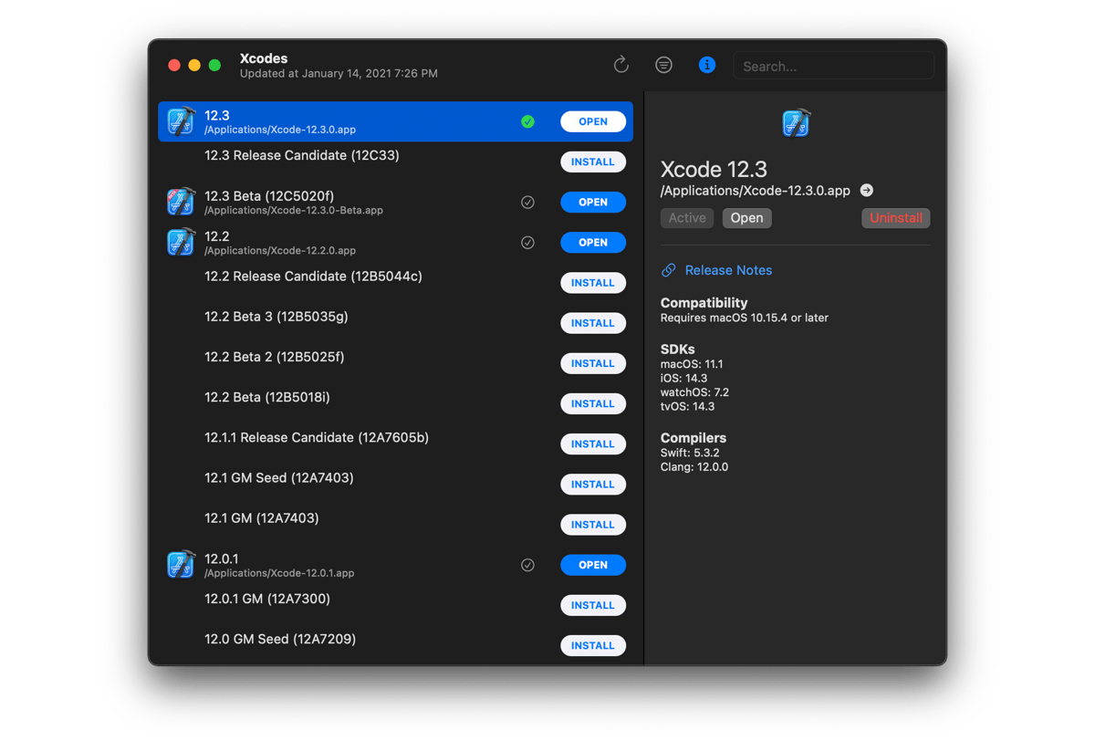Click the Xcode 12.3 title in detail pane
This screenshot has width=1095, height=741.
pos(714,169)
